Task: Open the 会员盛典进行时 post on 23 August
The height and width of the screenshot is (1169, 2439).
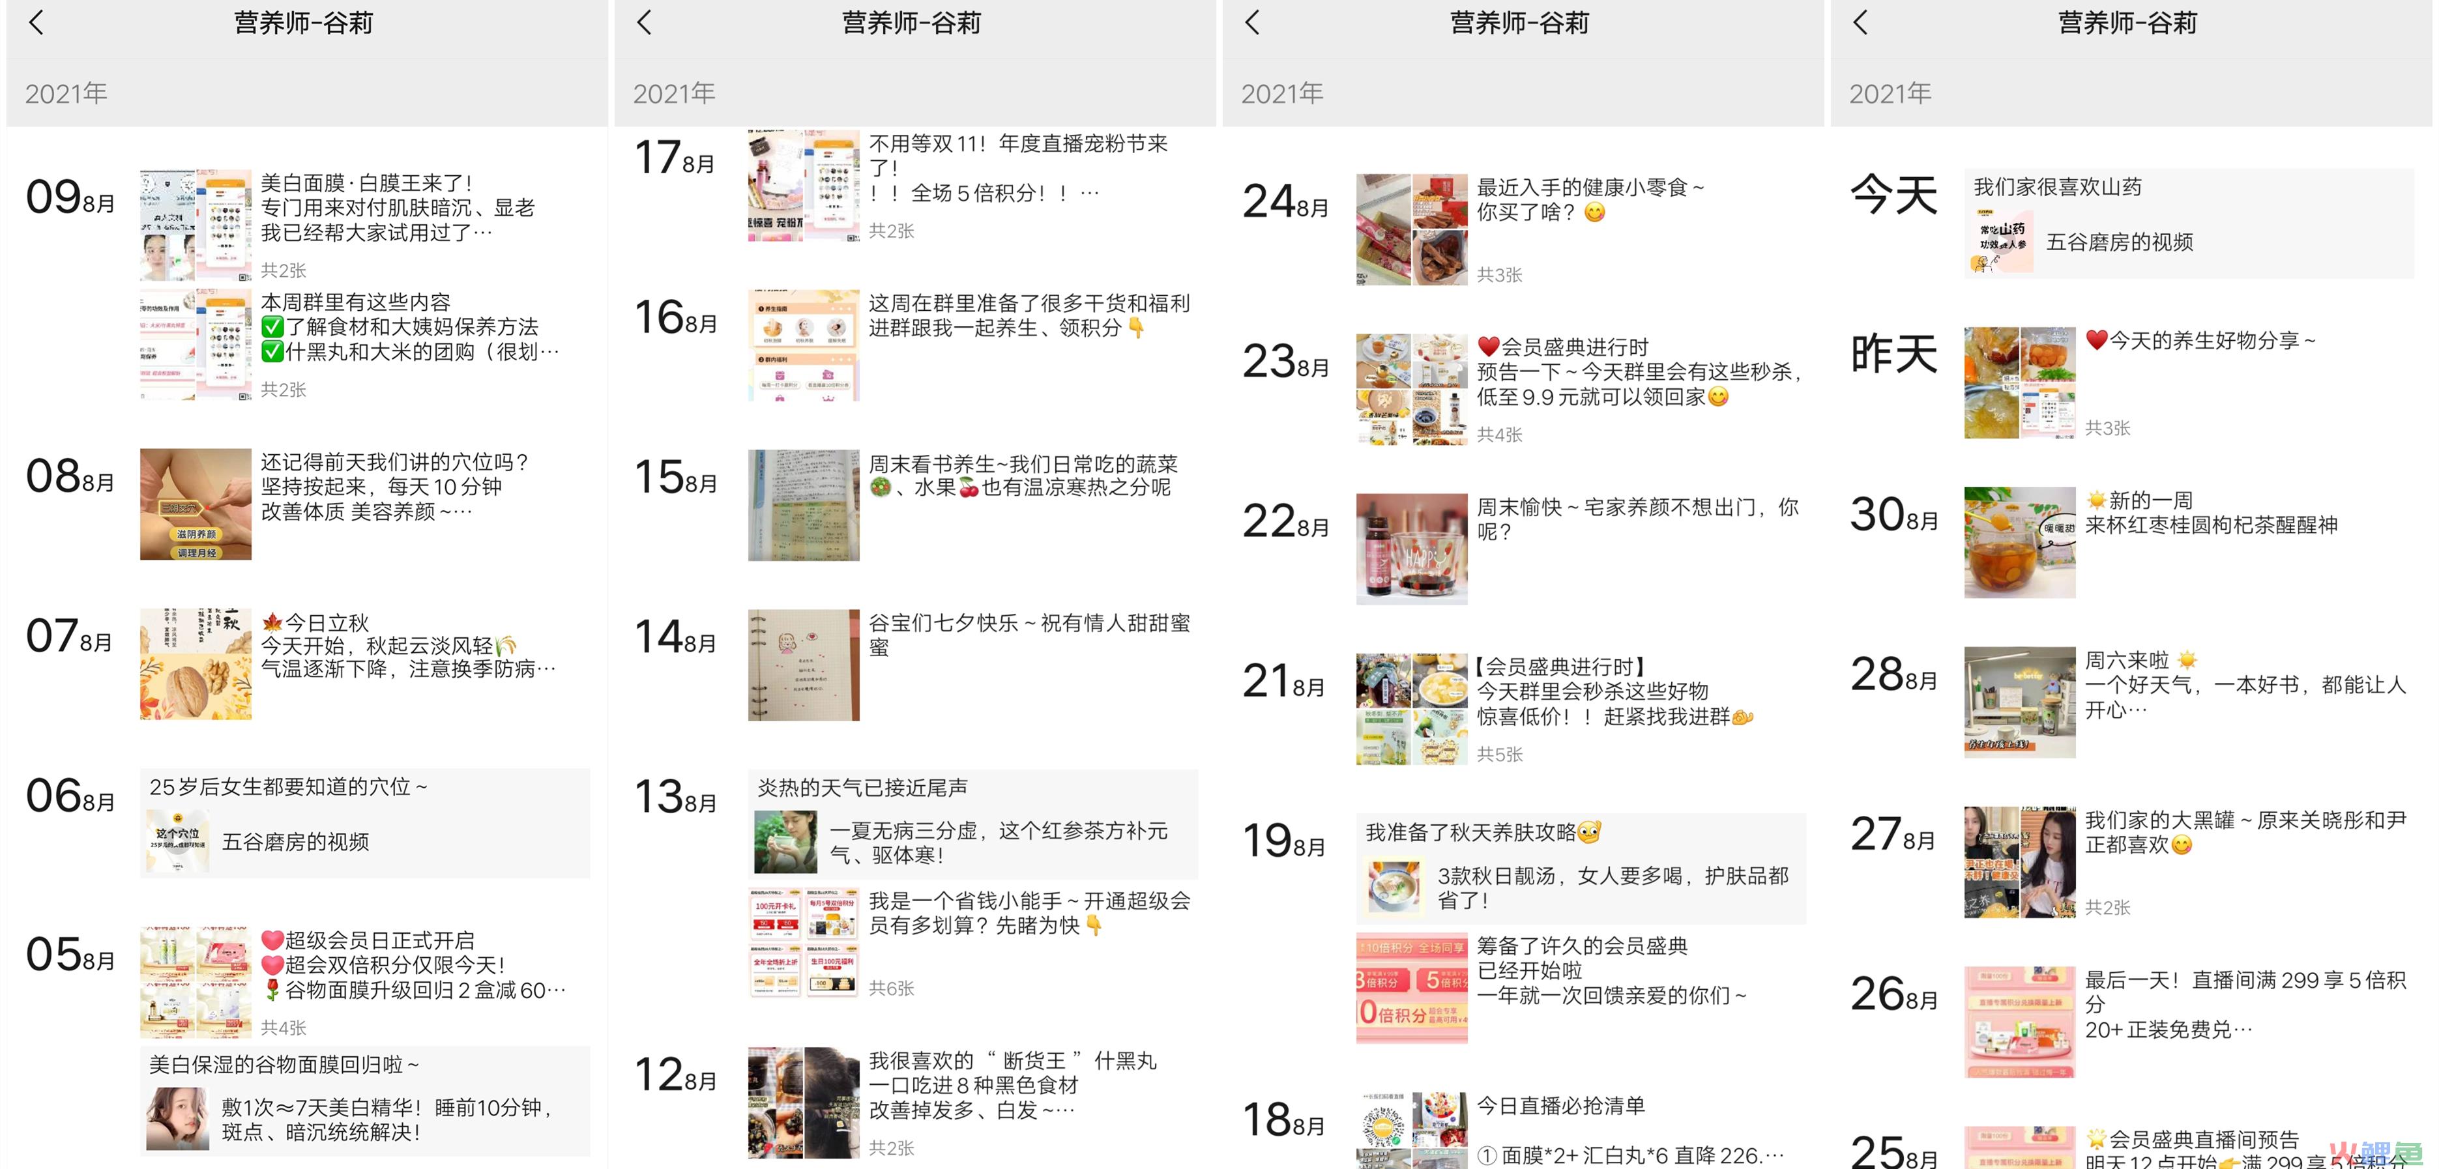Action: [x=1639, y=372]
